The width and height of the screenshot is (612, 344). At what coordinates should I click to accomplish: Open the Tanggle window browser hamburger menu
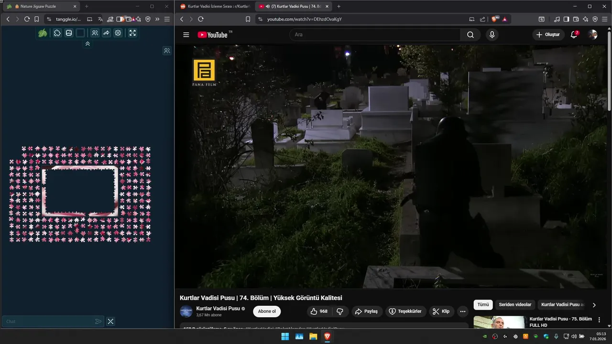(167, 19)
